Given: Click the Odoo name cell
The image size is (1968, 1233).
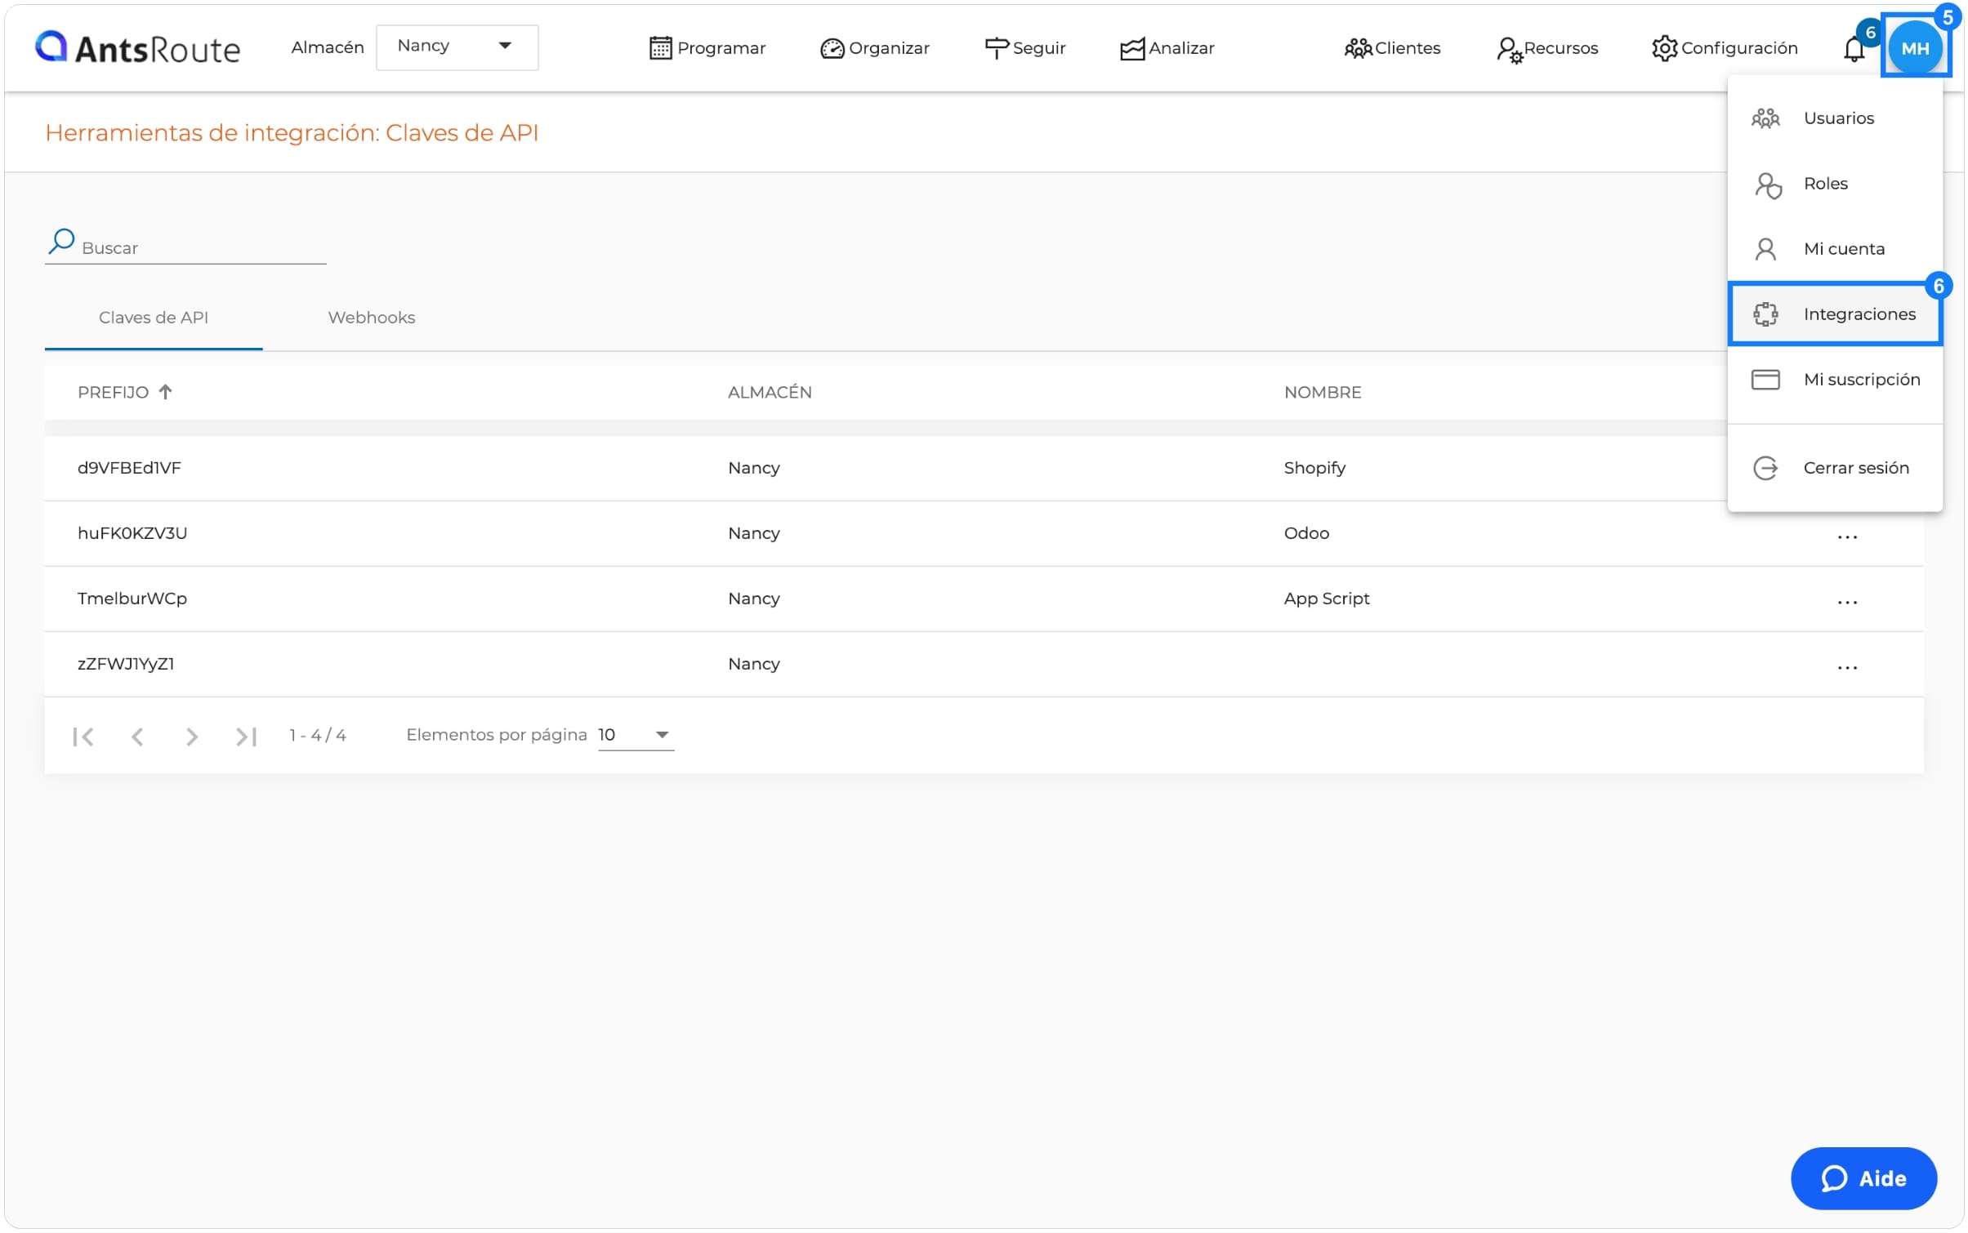Looking at the screenshot, I should [x=1306, y=532].
